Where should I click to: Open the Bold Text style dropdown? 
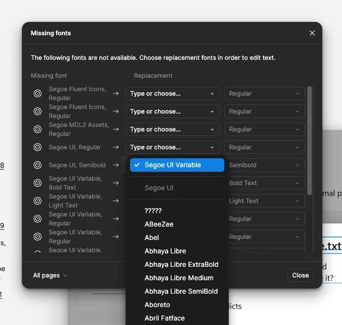click(266, 183)
